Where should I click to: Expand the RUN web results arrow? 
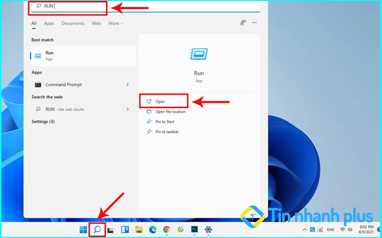127,109
